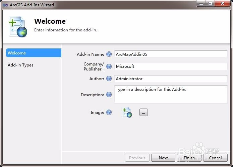Click the Author field containing Administrator

click(171, 78)
